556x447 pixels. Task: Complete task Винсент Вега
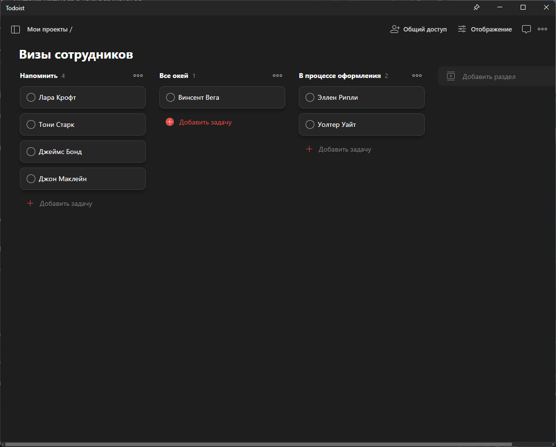(x=170, y=97)
